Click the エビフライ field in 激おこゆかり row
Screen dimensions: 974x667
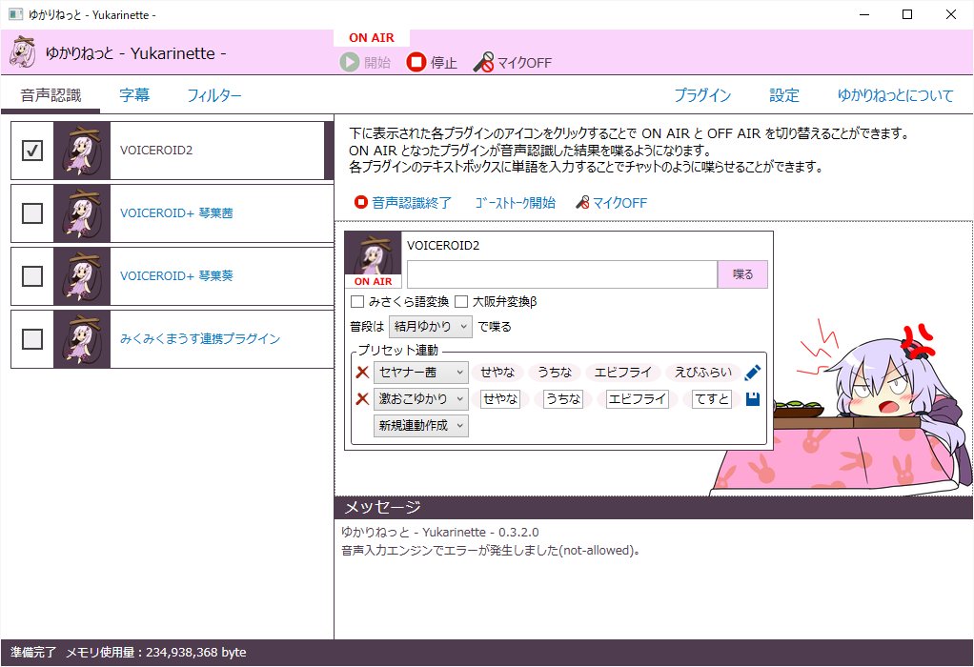[637, 398]
